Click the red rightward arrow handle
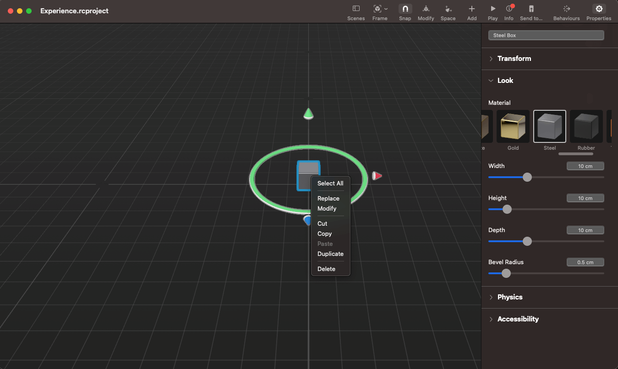This screenshot has width=618, height=369. coord(377,176)
